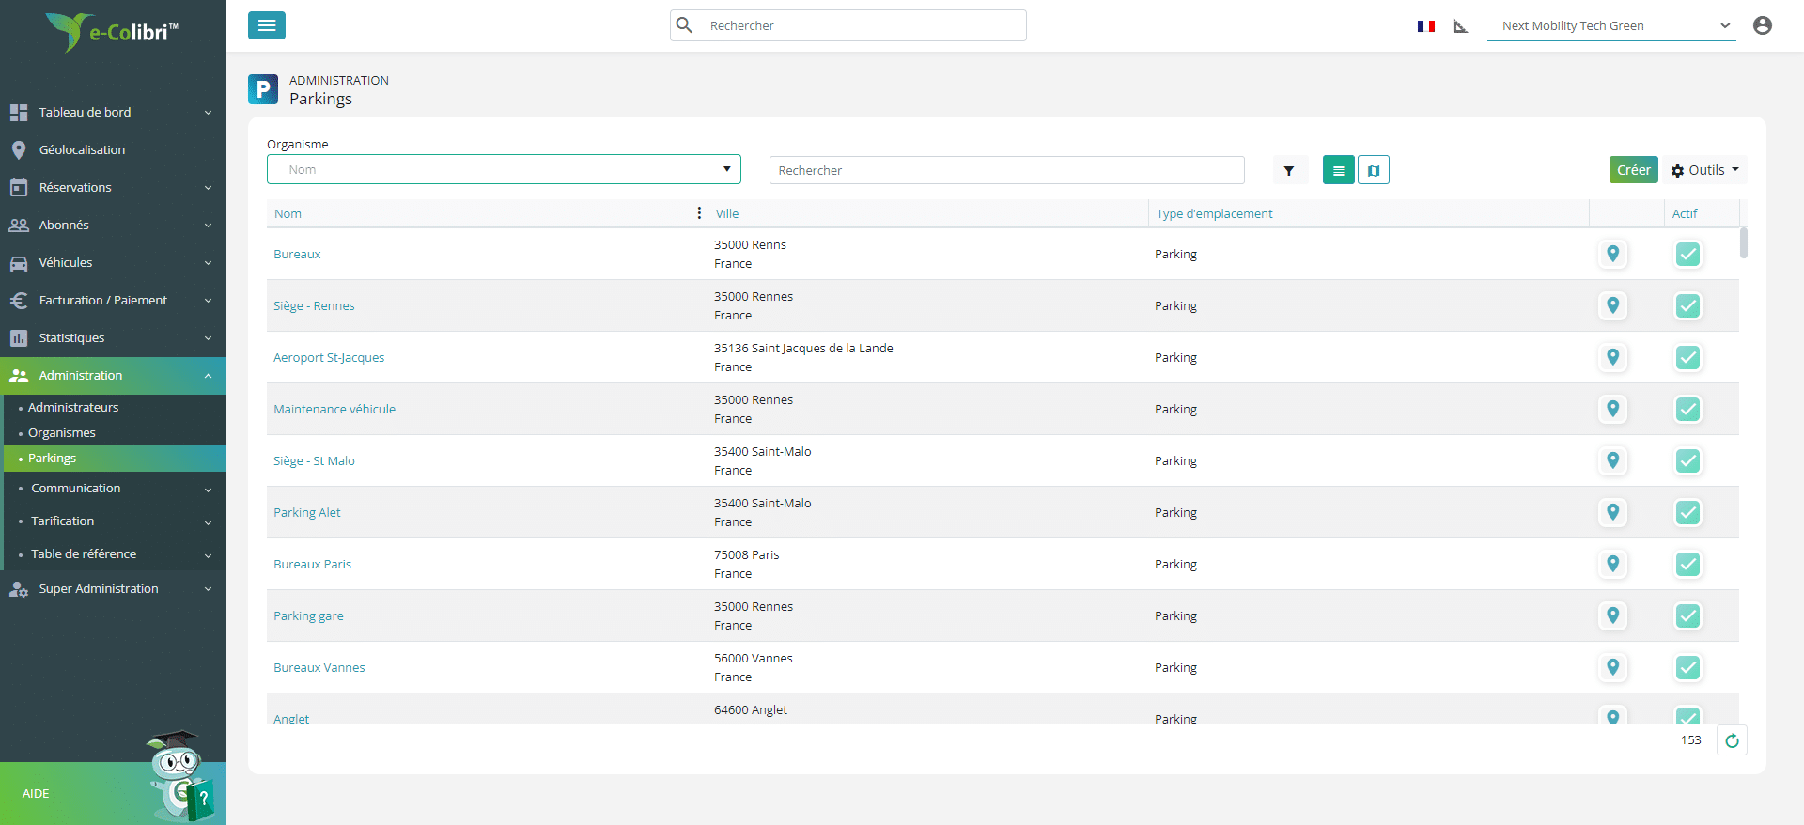This screenshot has width=1804, height=825.
Task: Click the filter funnel icon
Action: tap(1289, 170)
